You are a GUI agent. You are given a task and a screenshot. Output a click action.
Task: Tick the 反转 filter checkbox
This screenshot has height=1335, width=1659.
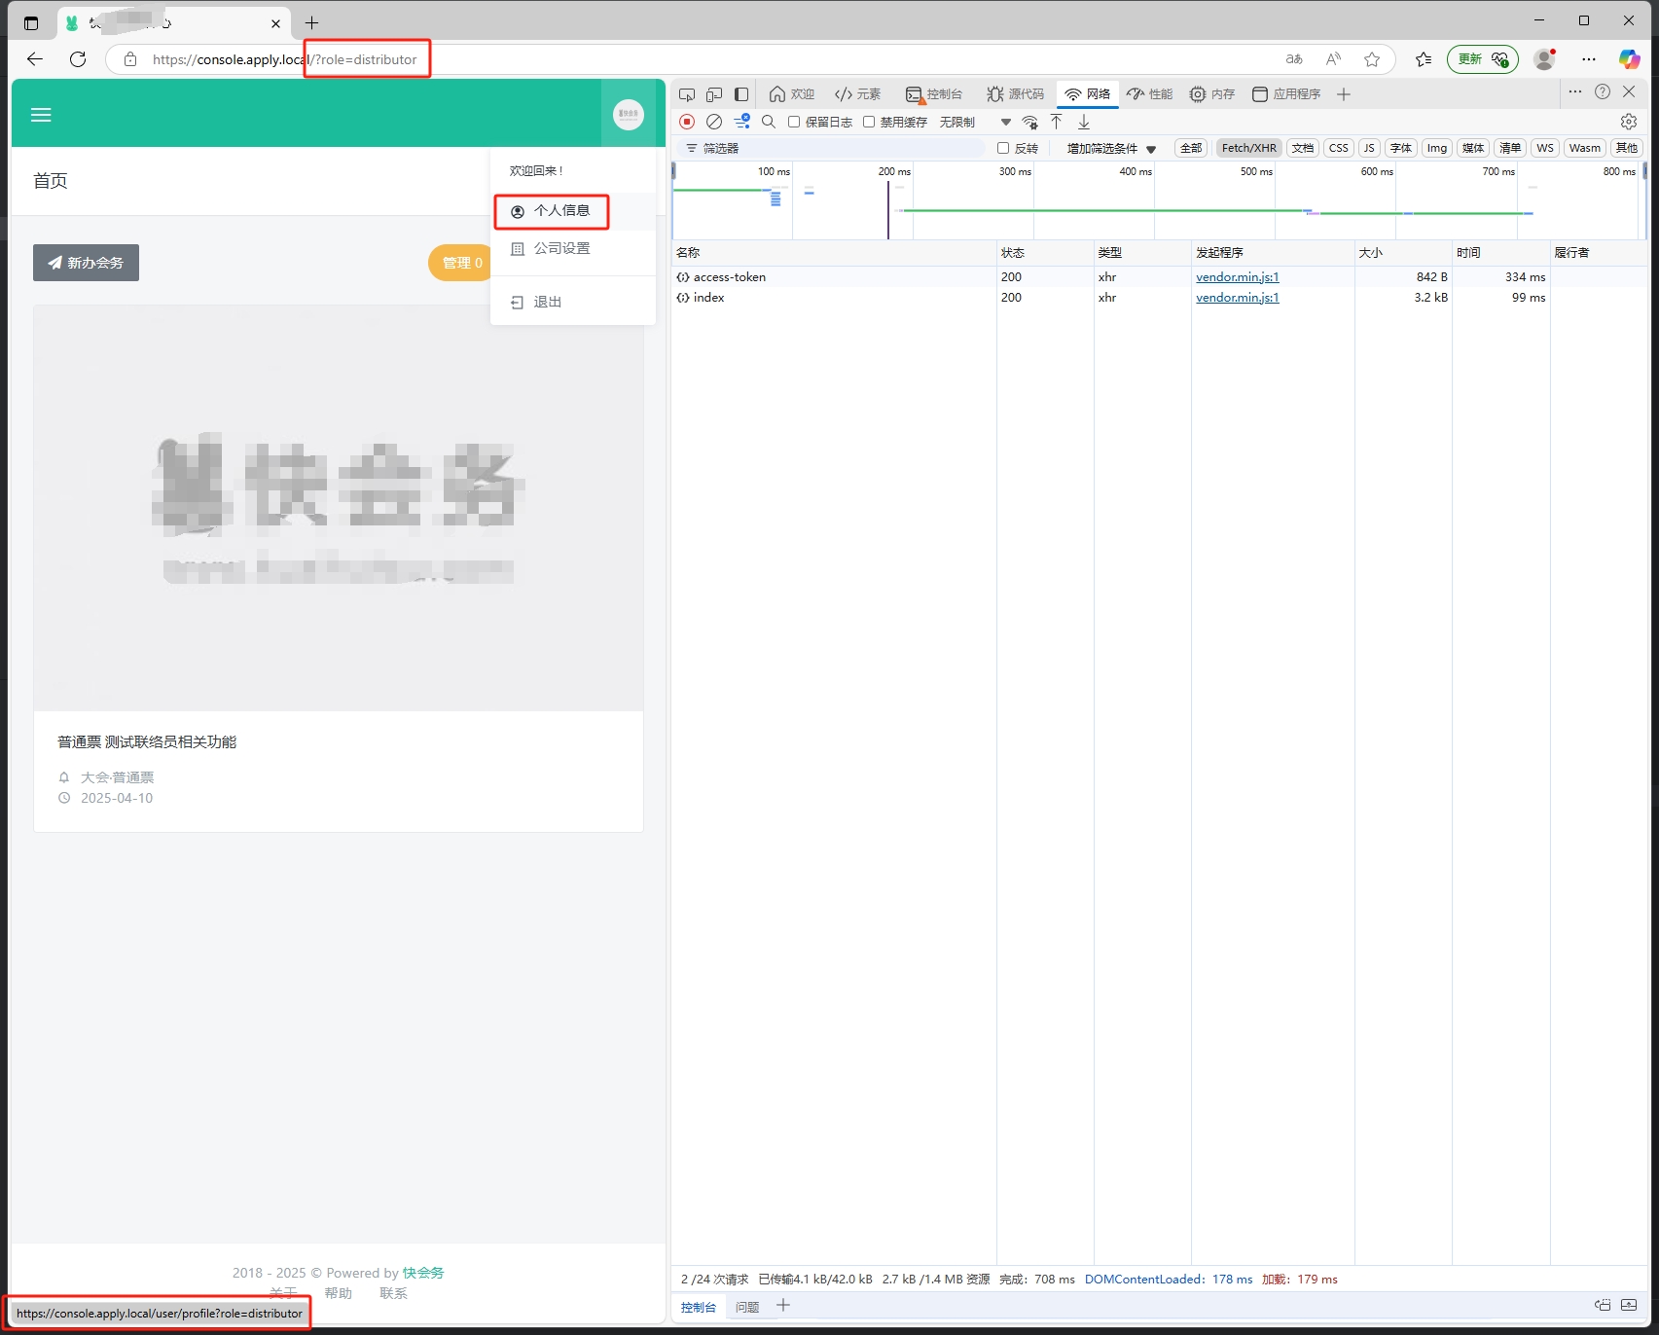[x=1003, y=148]
